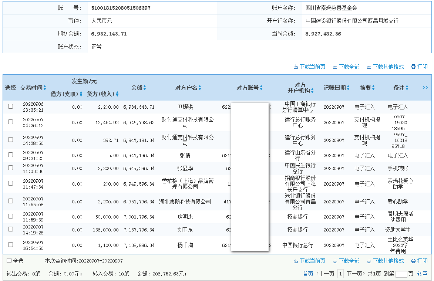
Task: Open 下载其他格式 download formats option
Action: pyautogui.click(x=385, y=67)
